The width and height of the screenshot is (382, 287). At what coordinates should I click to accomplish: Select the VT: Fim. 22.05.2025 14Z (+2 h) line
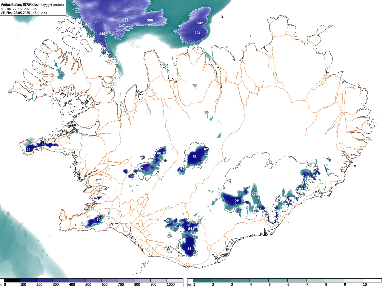click(23, 13)
